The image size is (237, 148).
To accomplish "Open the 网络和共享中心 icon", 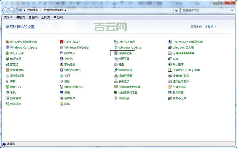I will [62, 87].
